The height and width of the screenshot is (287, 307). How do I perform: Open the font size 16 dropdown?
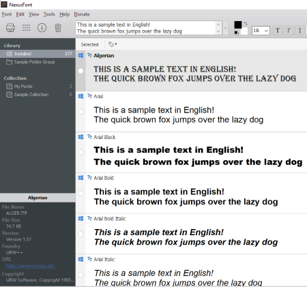[261, 31]
